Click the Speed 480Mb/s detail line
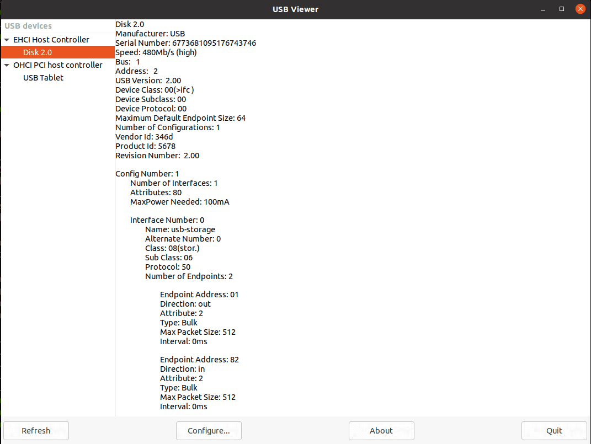 click(x=160, y=52)
